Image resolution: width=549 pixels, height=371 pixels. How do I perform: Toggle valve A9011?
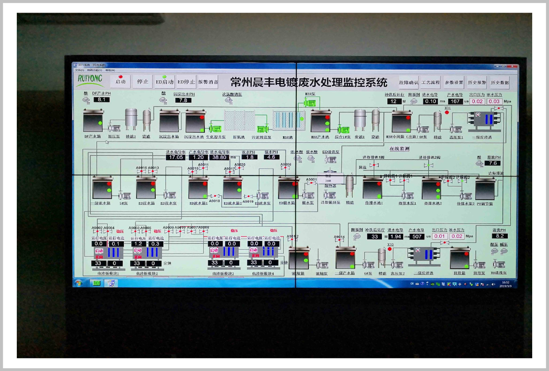(203, 168)
